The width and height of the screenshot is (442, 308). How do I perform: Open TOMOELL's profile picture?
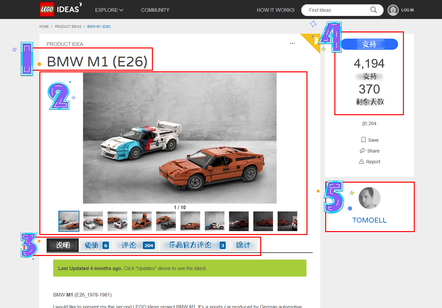(369, 198)
